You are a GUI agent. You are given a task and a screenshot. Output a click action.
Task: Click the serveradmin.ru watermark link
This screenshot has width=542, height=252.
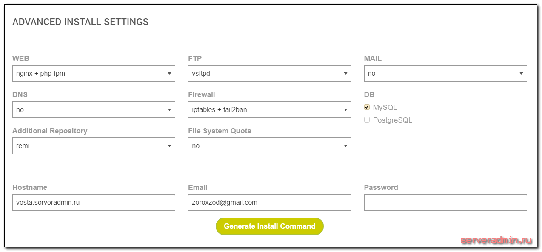point(496,241)
